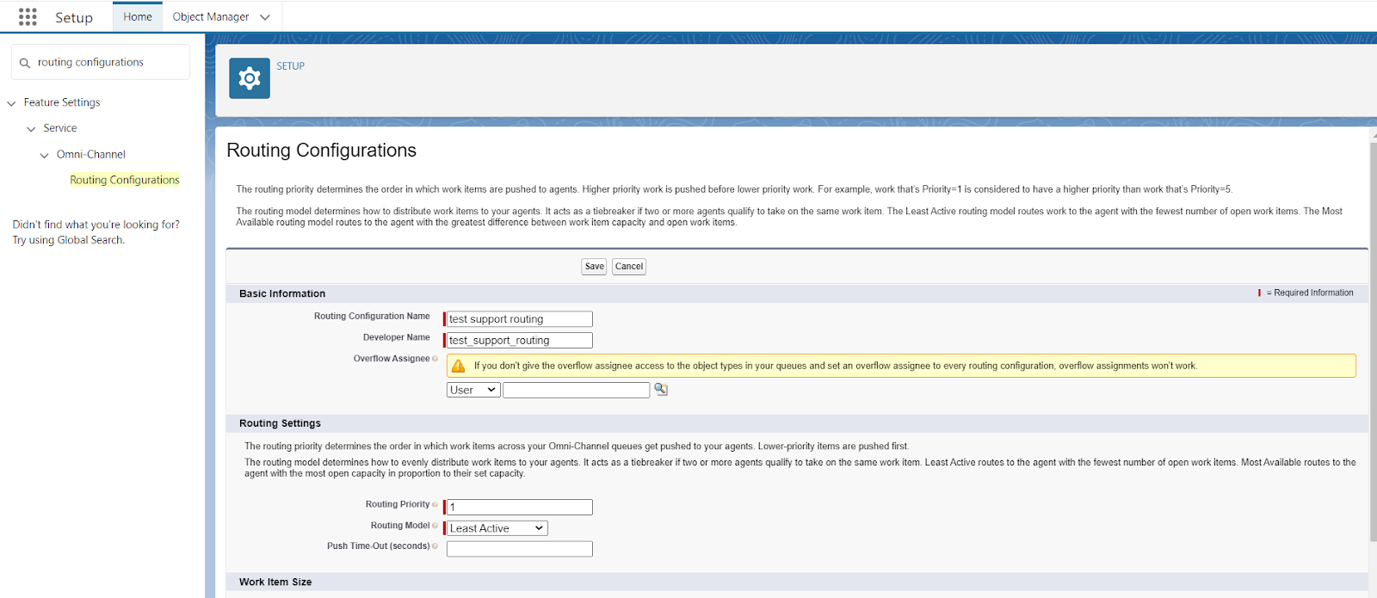Screen dimensions: 1377x598
Task: Switch to the Object Manager tab
Action: (211, 17)
